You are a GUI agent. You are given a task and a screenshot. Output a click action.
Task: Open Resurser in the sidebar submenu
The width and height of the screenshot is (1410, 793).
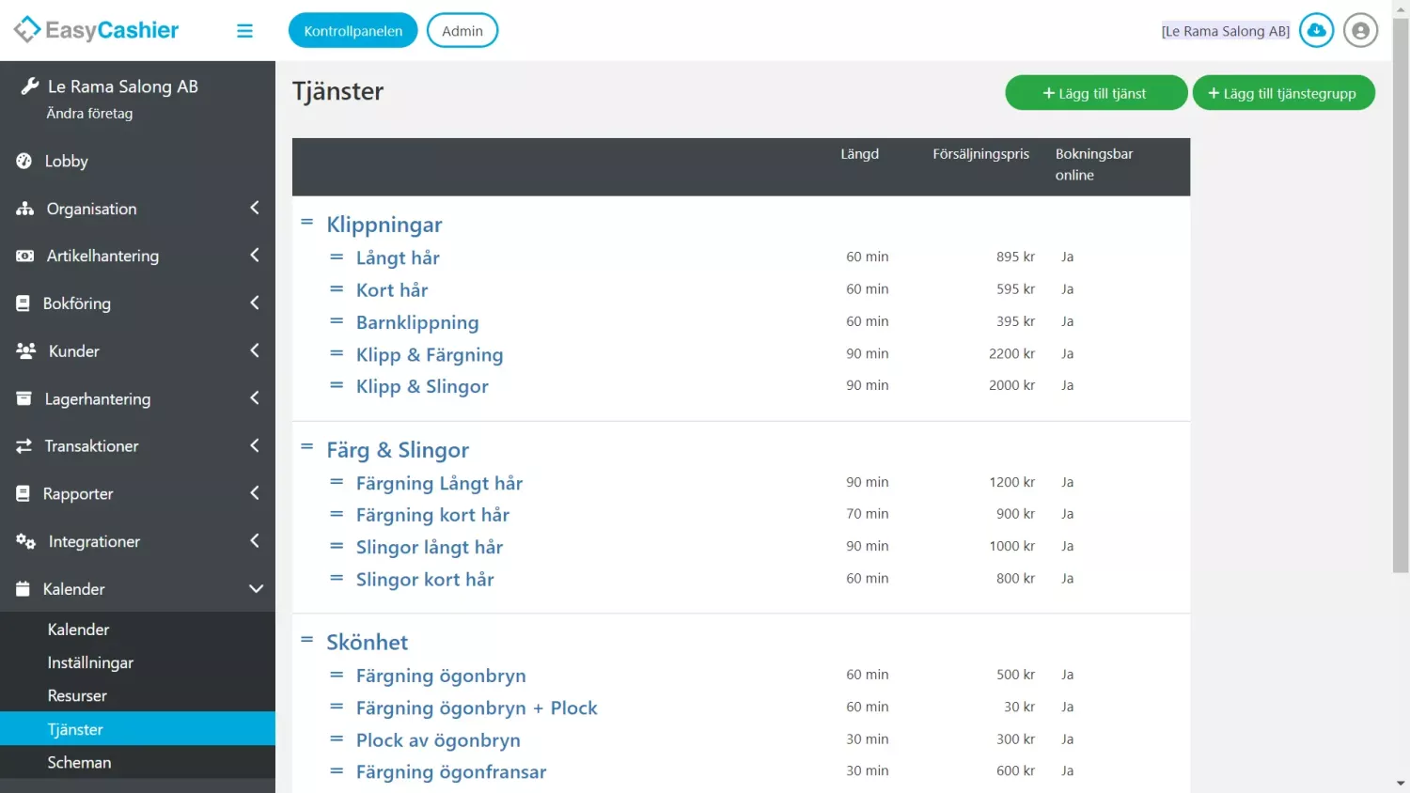(x=77, y=695)
